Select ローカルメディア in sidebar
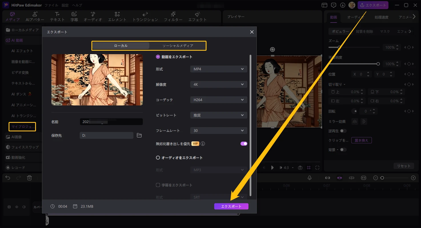421x228 pixels. pos(22,30)
